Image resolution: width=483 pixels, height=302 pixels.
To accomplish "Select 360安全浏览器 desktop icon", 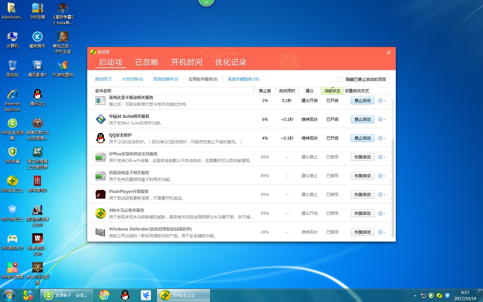I will pyautogui.click(x=12, y=129).
